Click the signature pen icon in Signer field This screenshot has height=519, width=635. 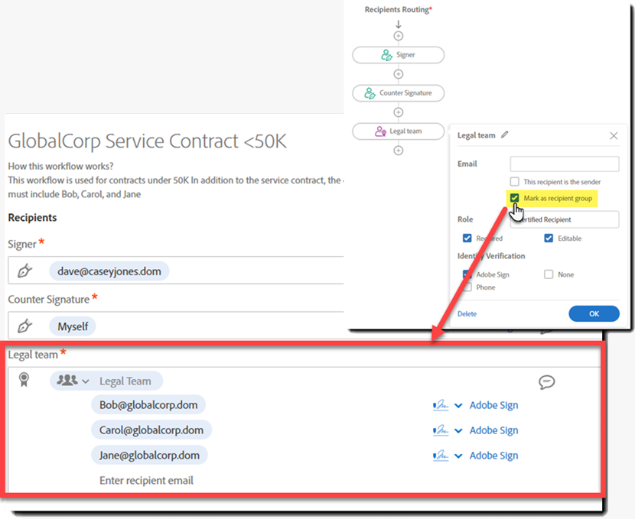tap(23, 271)
